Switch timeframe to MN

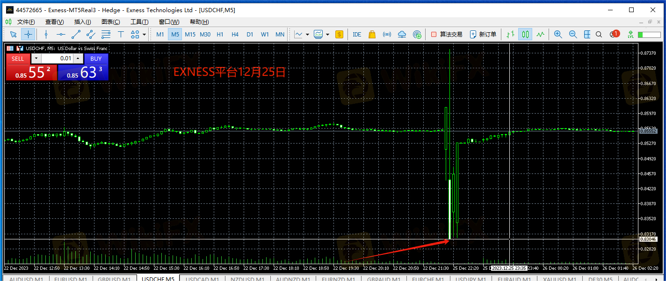coord(280,34)
